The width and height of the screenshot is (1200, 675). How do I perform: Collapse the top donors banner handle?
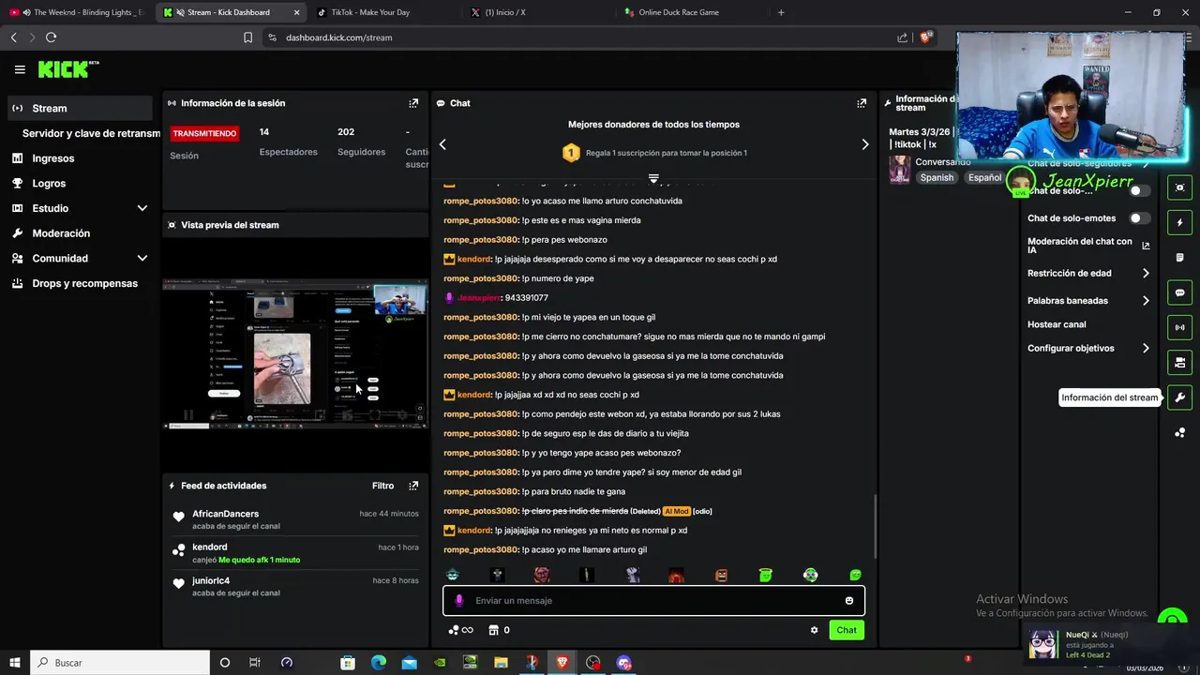(x=653, y=178)
